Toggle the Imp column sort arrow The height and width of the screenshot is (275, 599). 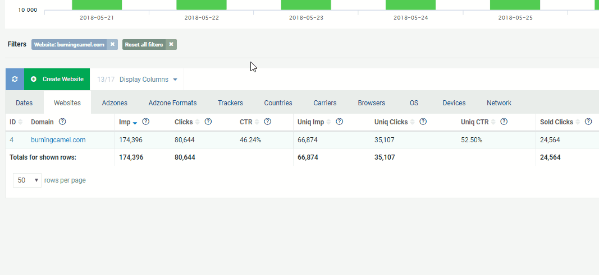135,123
